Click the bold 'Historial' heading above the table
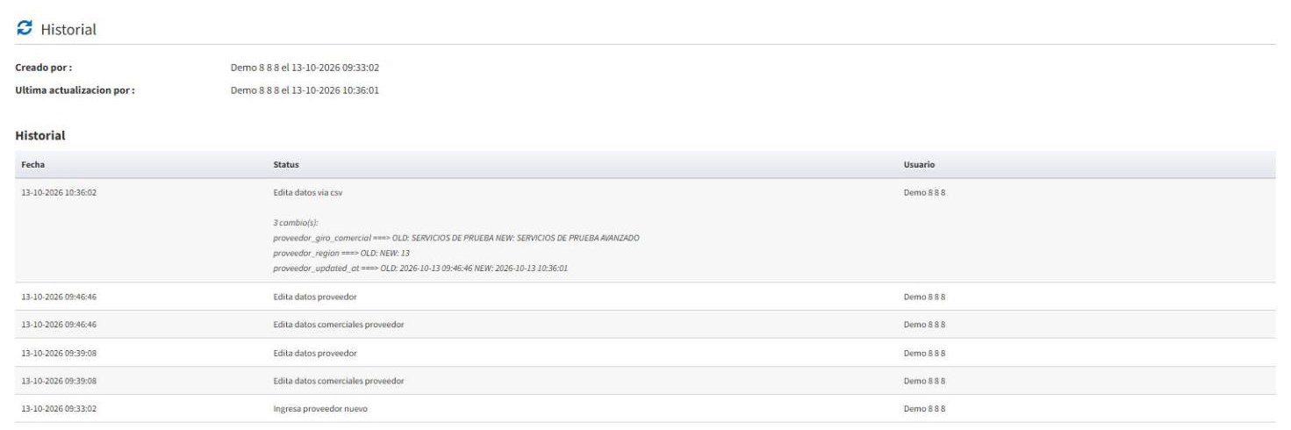The width and height of the screenshot is (1291, 430). click(x=40, y=136)
